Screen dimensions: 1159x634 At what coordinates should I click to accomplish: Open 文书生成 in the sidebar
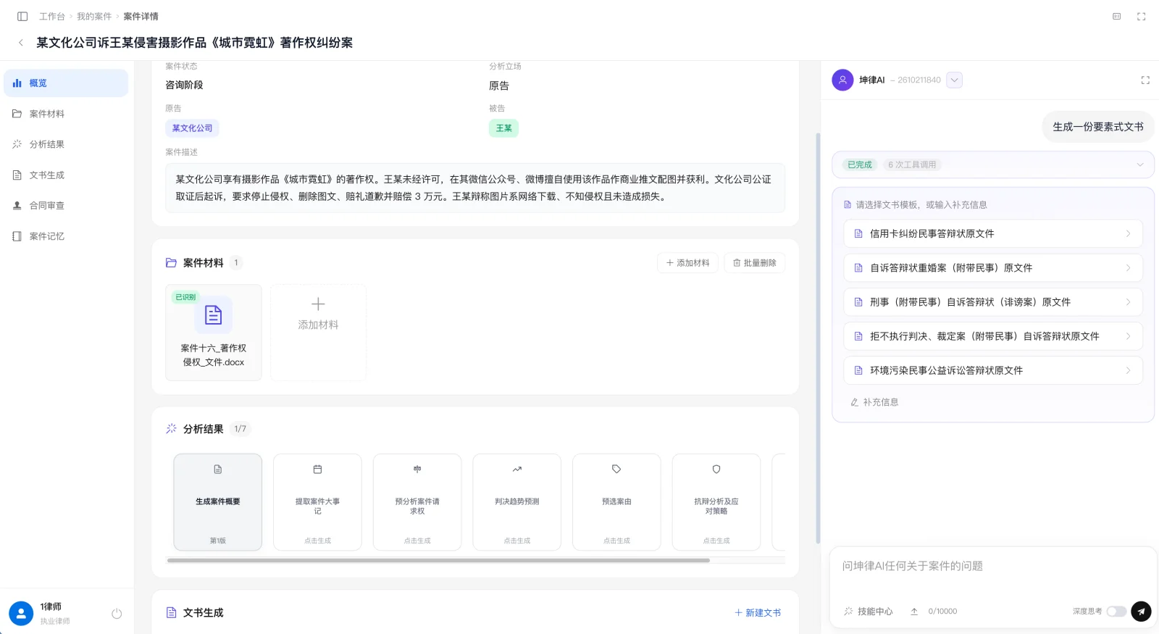point(66,175)
